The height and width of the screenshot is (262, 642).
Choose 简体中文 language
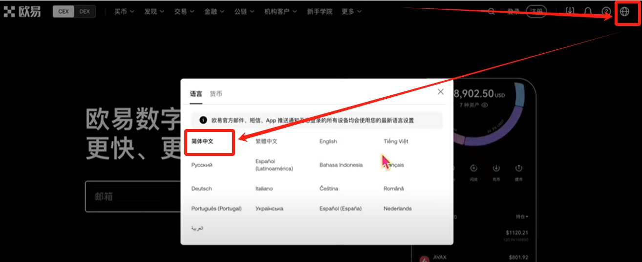tap(202, 141)
